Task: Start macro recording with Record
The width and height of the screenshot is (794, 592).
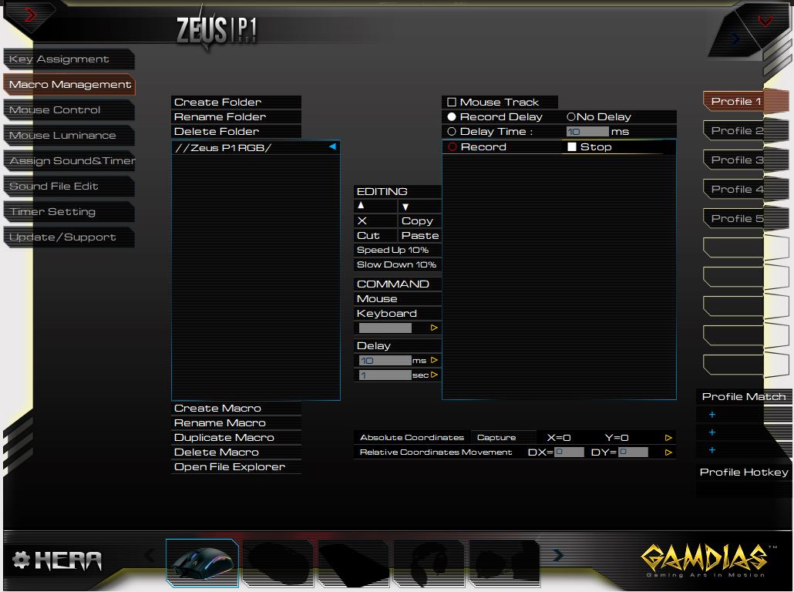Action: (453, 147)
